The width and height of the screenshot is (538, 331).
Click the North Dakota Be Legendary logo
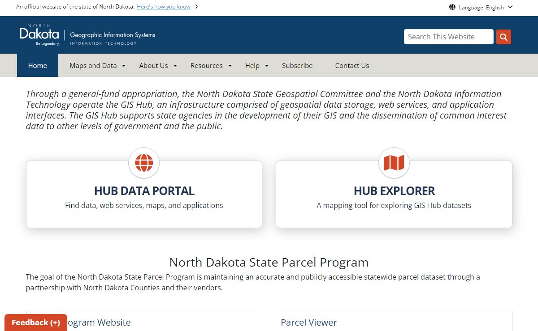(x=39, y=35)
